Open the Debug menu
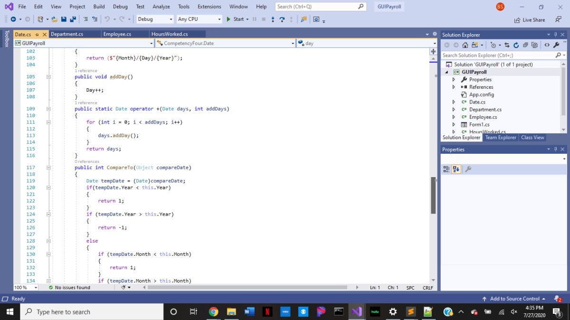 point(120,7)
